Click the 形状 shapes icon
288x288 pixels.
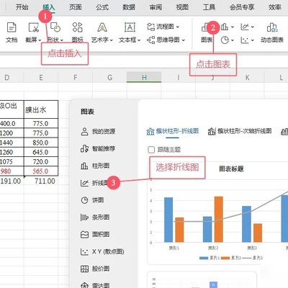coord(55,27)
